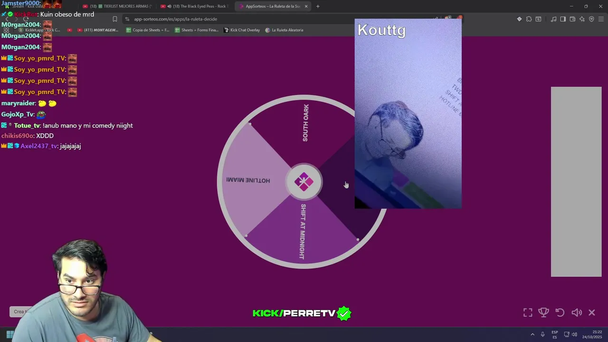Click the GojoXp_Tv chat username

tap(18, 114)
